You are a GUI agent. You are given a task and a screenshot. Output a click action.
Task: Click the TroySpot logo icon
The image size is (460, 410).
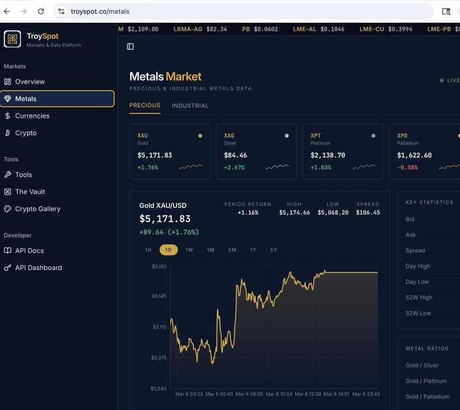click(13, 40)
